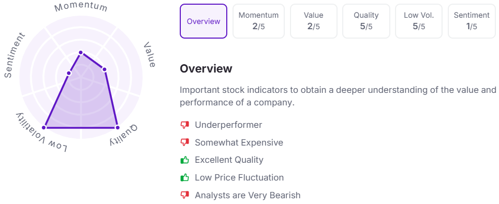
Task: Open the Momentum 2/5 tab
Action: pyautogui.click(x=259, y=21)
